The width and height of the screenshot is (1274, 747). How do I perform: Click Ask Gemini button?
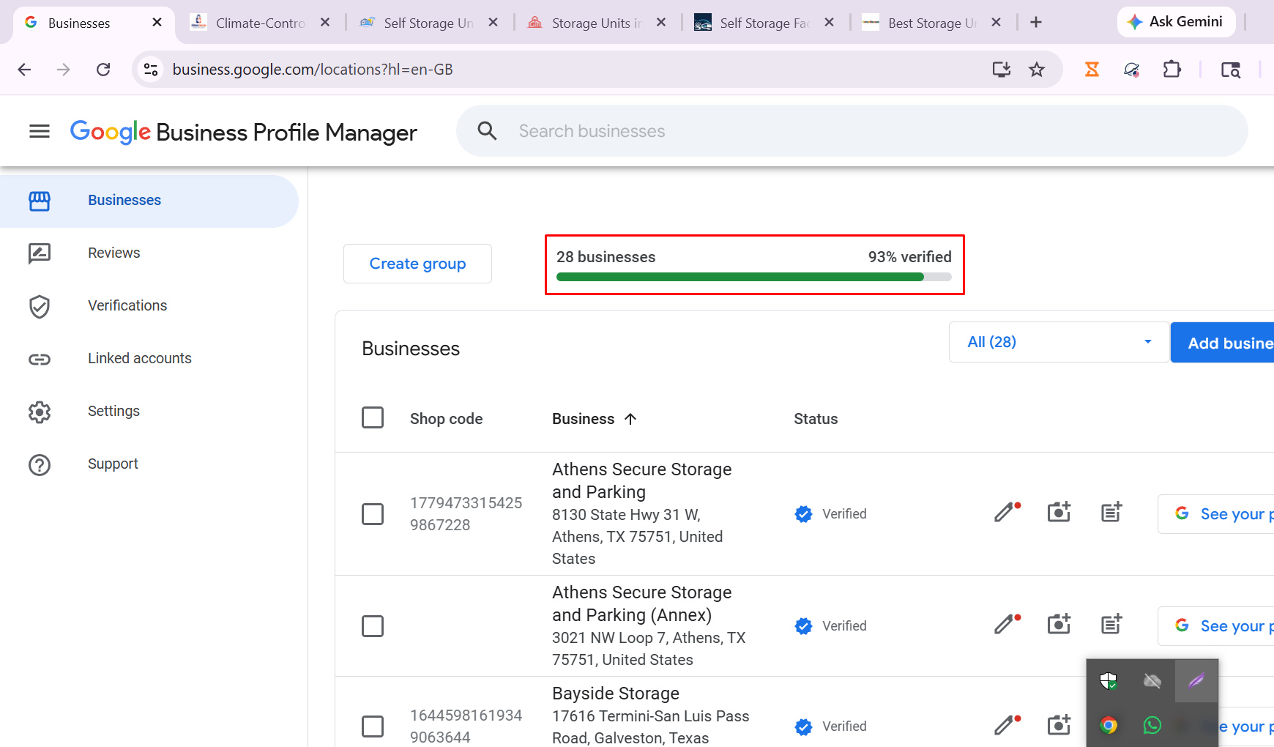click(1176, 22)
